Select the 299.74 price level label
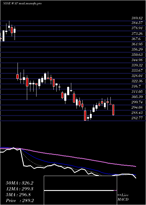Image resolution: width=146 pixels, height=205 pixels. (137, 102)
